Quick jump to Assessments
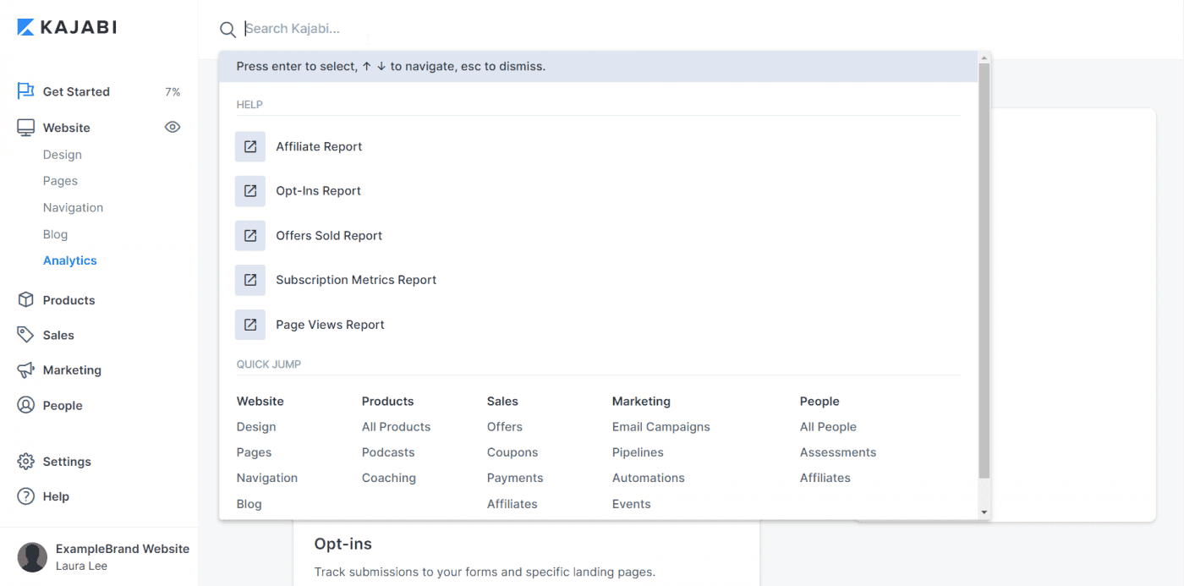 point(838,452)
